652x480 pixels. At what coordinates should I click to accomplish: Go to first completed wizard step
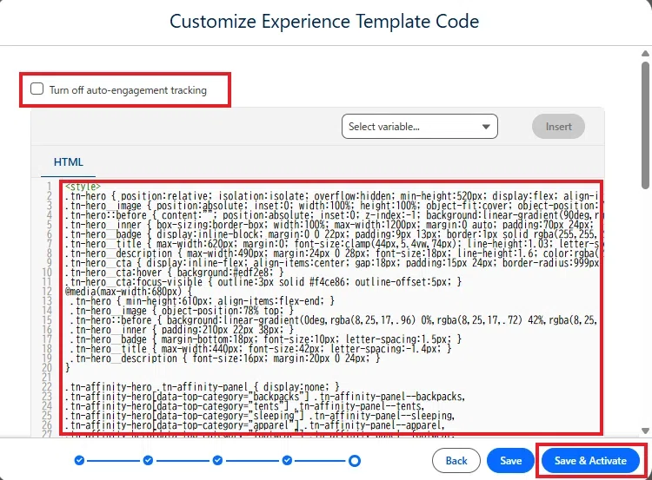(x=79, y=461)
